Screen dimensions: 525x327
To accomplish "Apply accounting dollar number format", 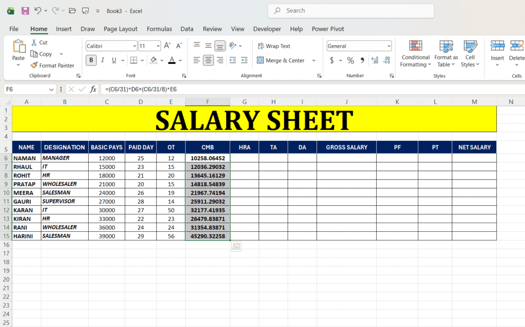I will [332, 60].
